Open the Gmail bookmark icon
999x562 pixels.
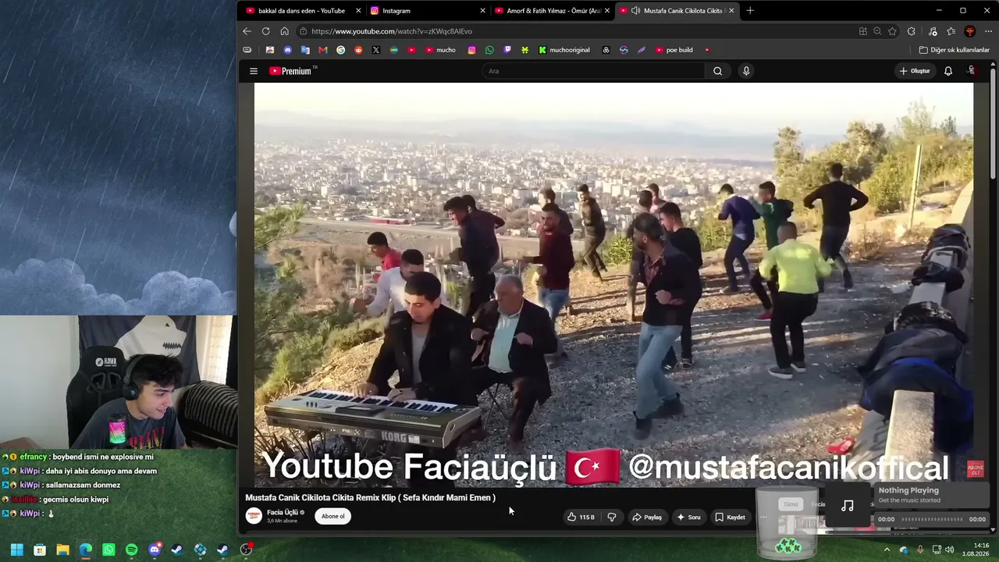(x=323, y=50)
